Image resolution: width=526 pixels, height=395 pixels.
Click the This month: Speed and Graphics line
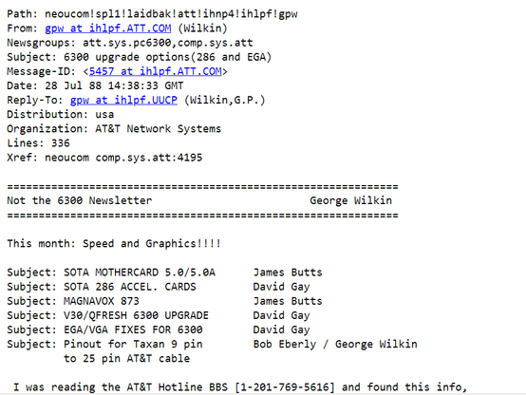[x=114, y=244]
